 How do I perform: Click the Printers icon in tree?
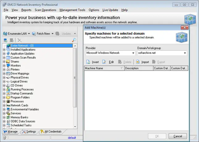(8, 70)
